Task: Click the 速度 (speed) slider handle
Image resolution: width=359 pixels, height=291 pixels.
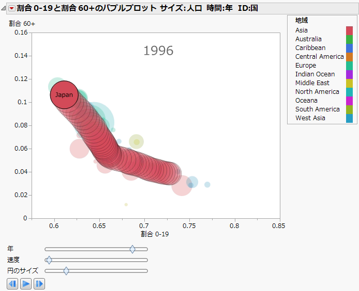Action: 49,260
